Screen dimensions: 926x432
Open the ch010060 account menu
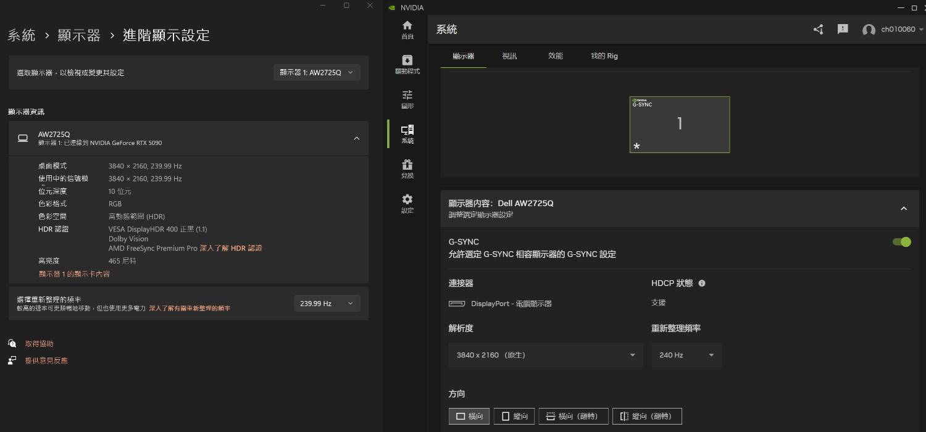click(893, 30)
